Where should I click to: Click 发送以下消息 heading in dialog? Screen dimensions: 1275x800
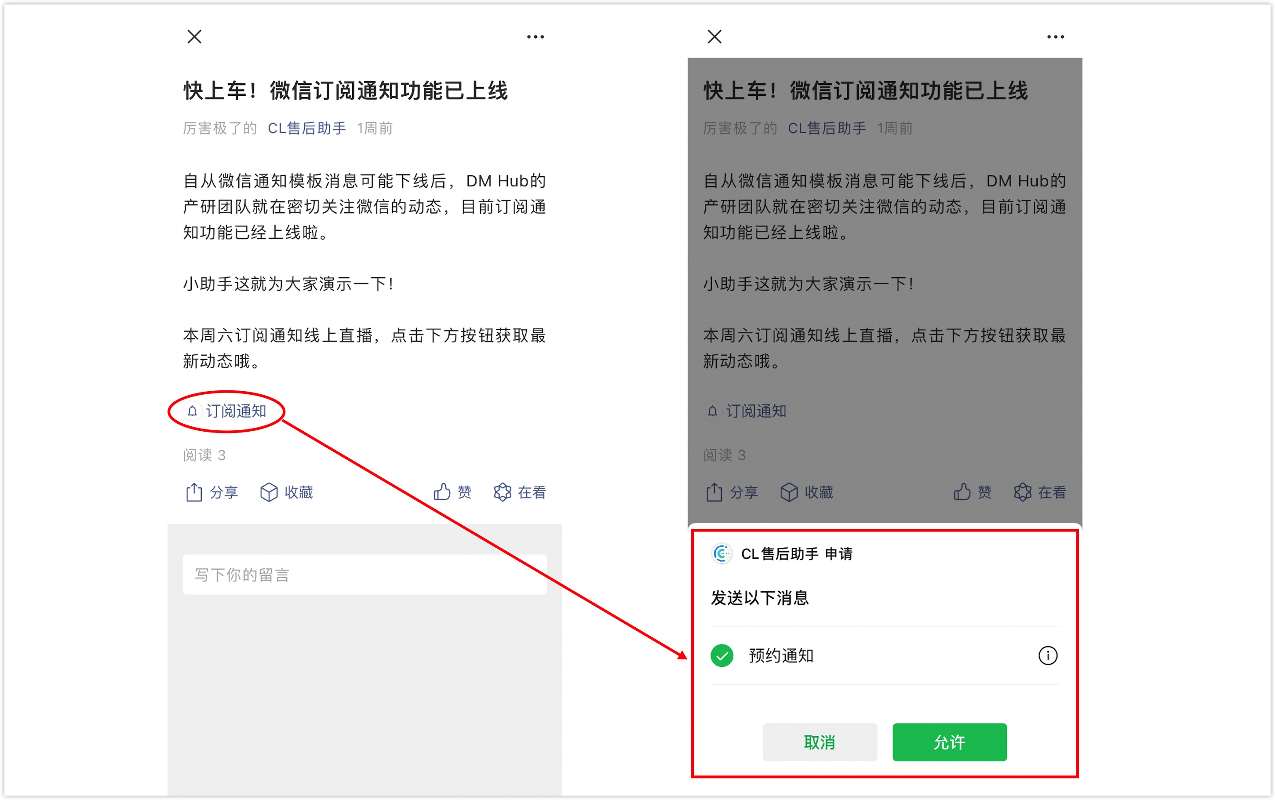[x=760, y=598]
